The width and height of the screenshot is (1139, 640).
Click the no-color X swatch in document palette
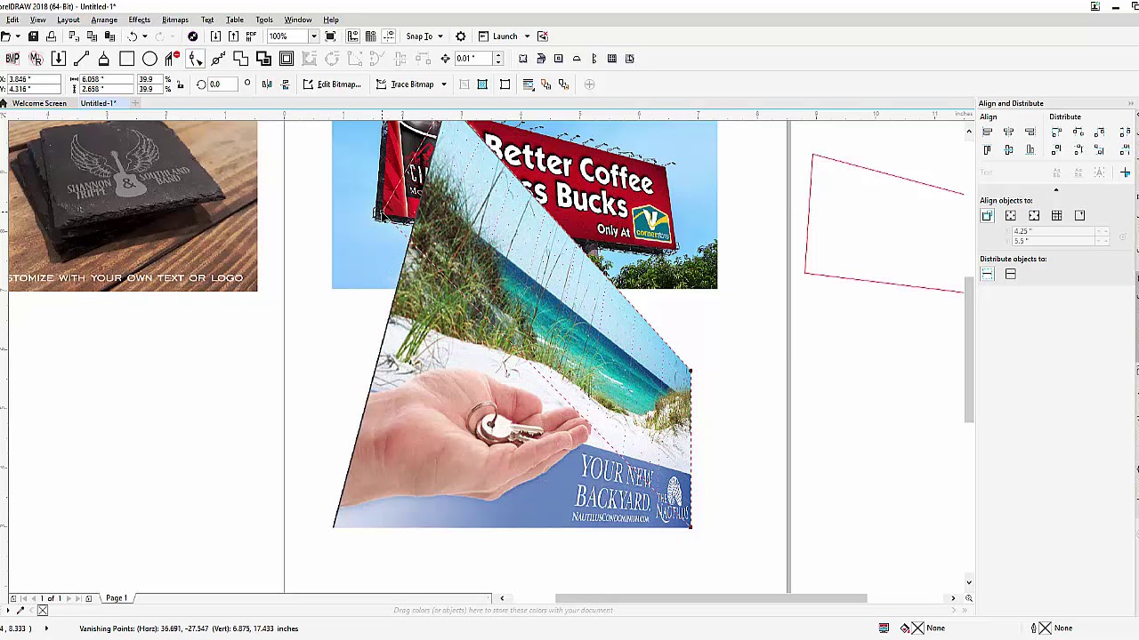click(42, 611)
